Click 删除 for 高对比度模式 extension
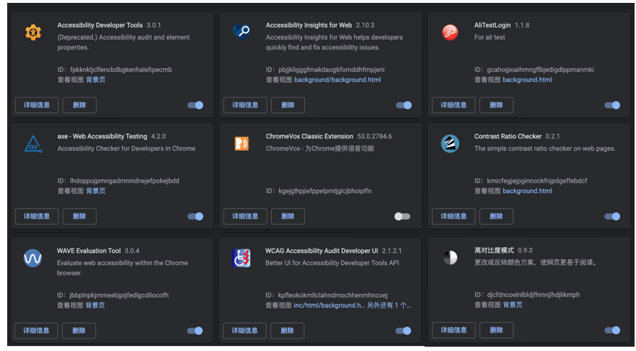This screenshot has height=351, width=636. click(496, 330)
